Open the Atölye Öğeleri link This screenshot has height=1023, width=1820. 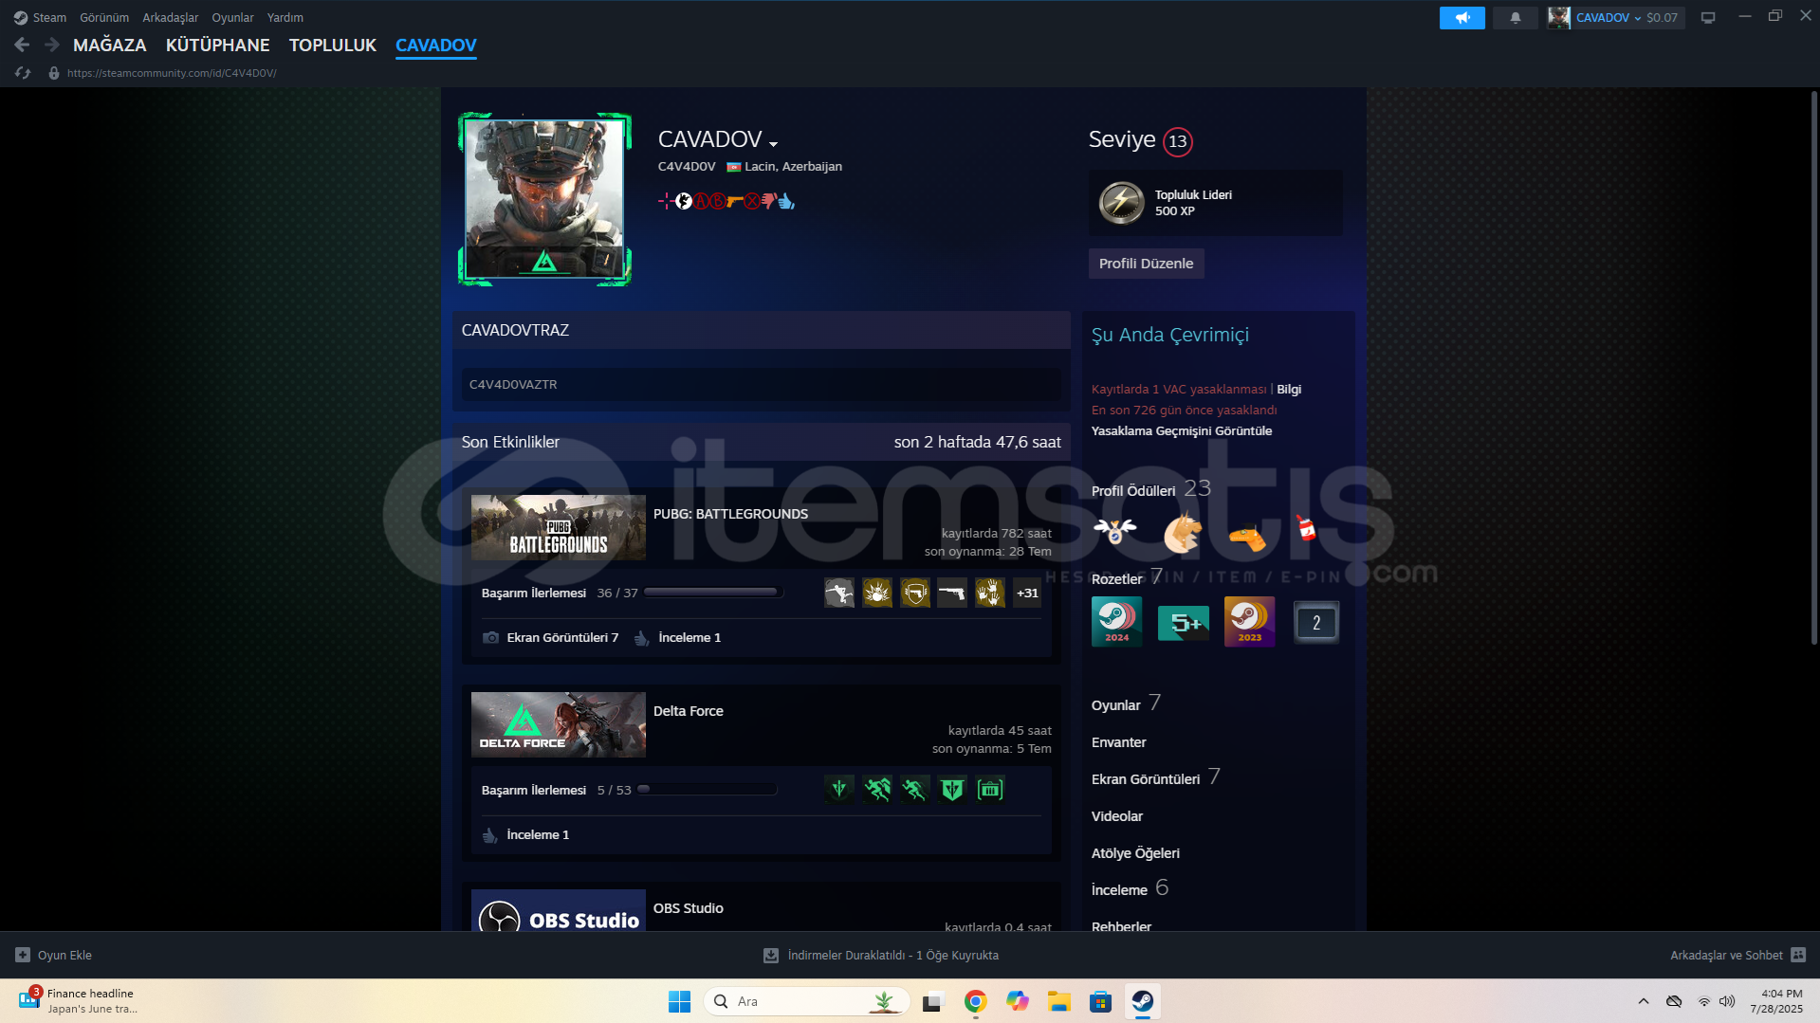click(1135, 853)
